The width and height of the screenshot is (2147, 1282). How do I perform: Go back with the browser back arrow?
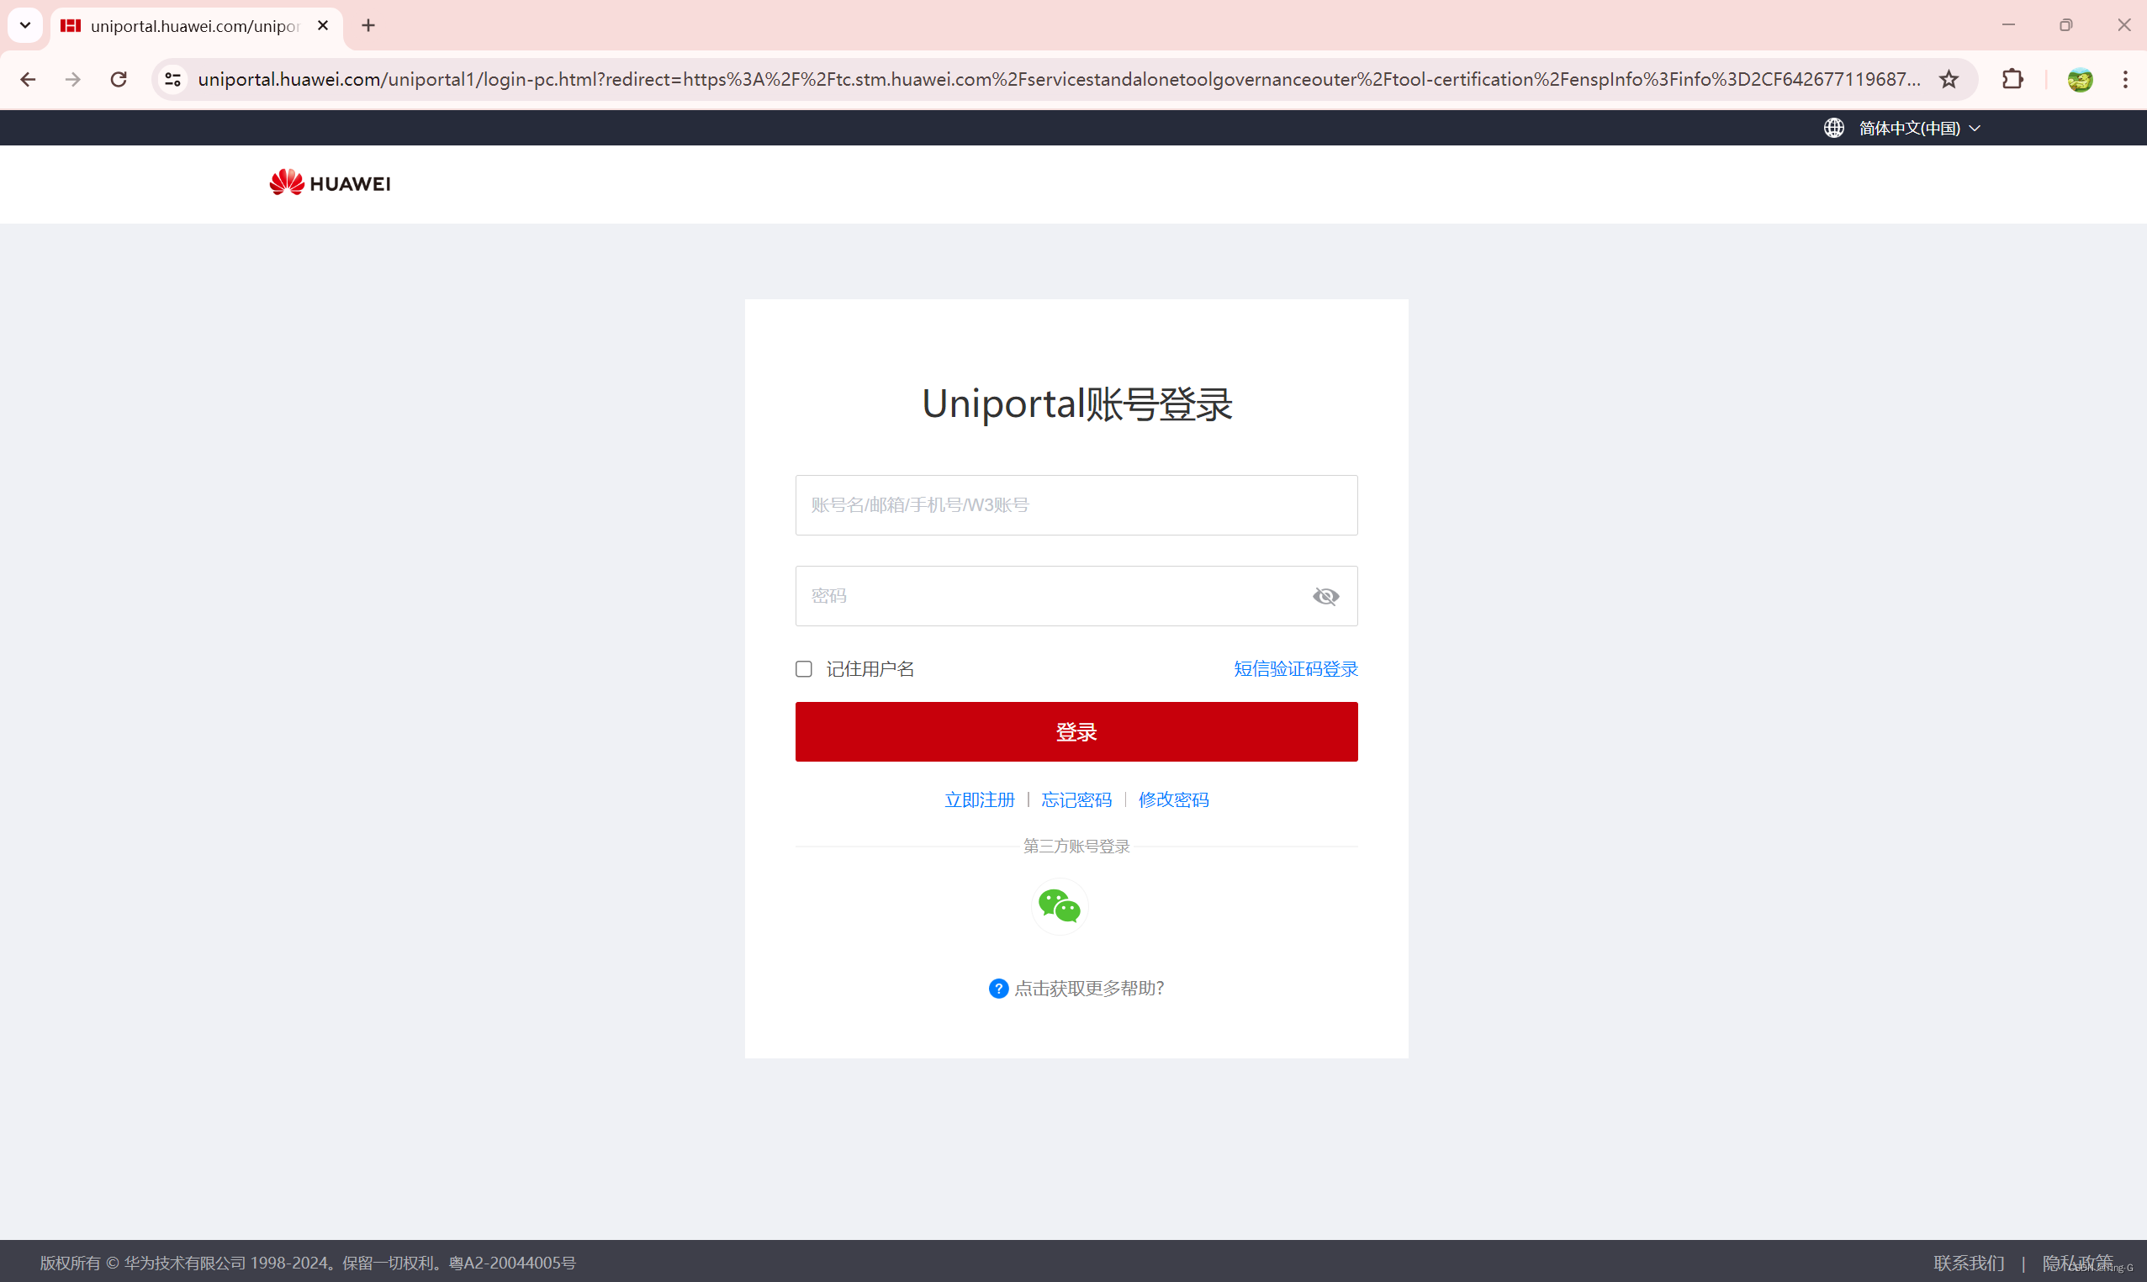pyautogui.click(x=28, y=80)
